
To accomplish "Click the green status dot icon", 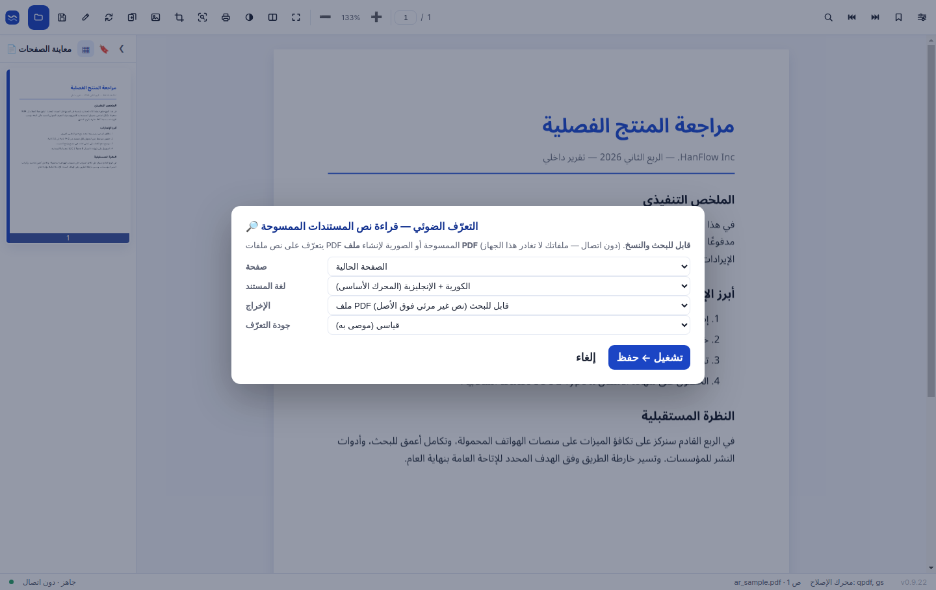I will (11, 582).
